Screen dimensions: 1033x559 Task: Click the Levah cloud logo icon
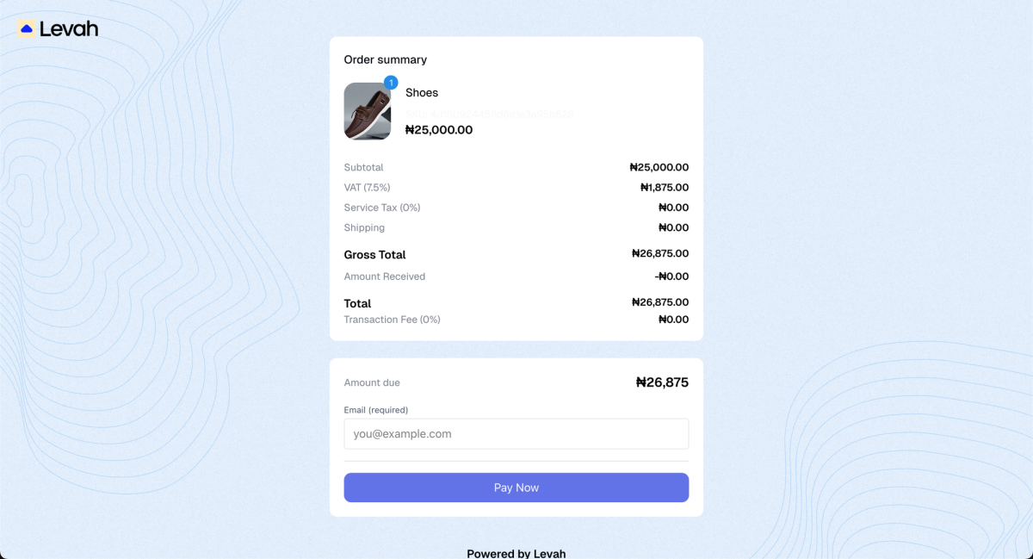(27, 28)
